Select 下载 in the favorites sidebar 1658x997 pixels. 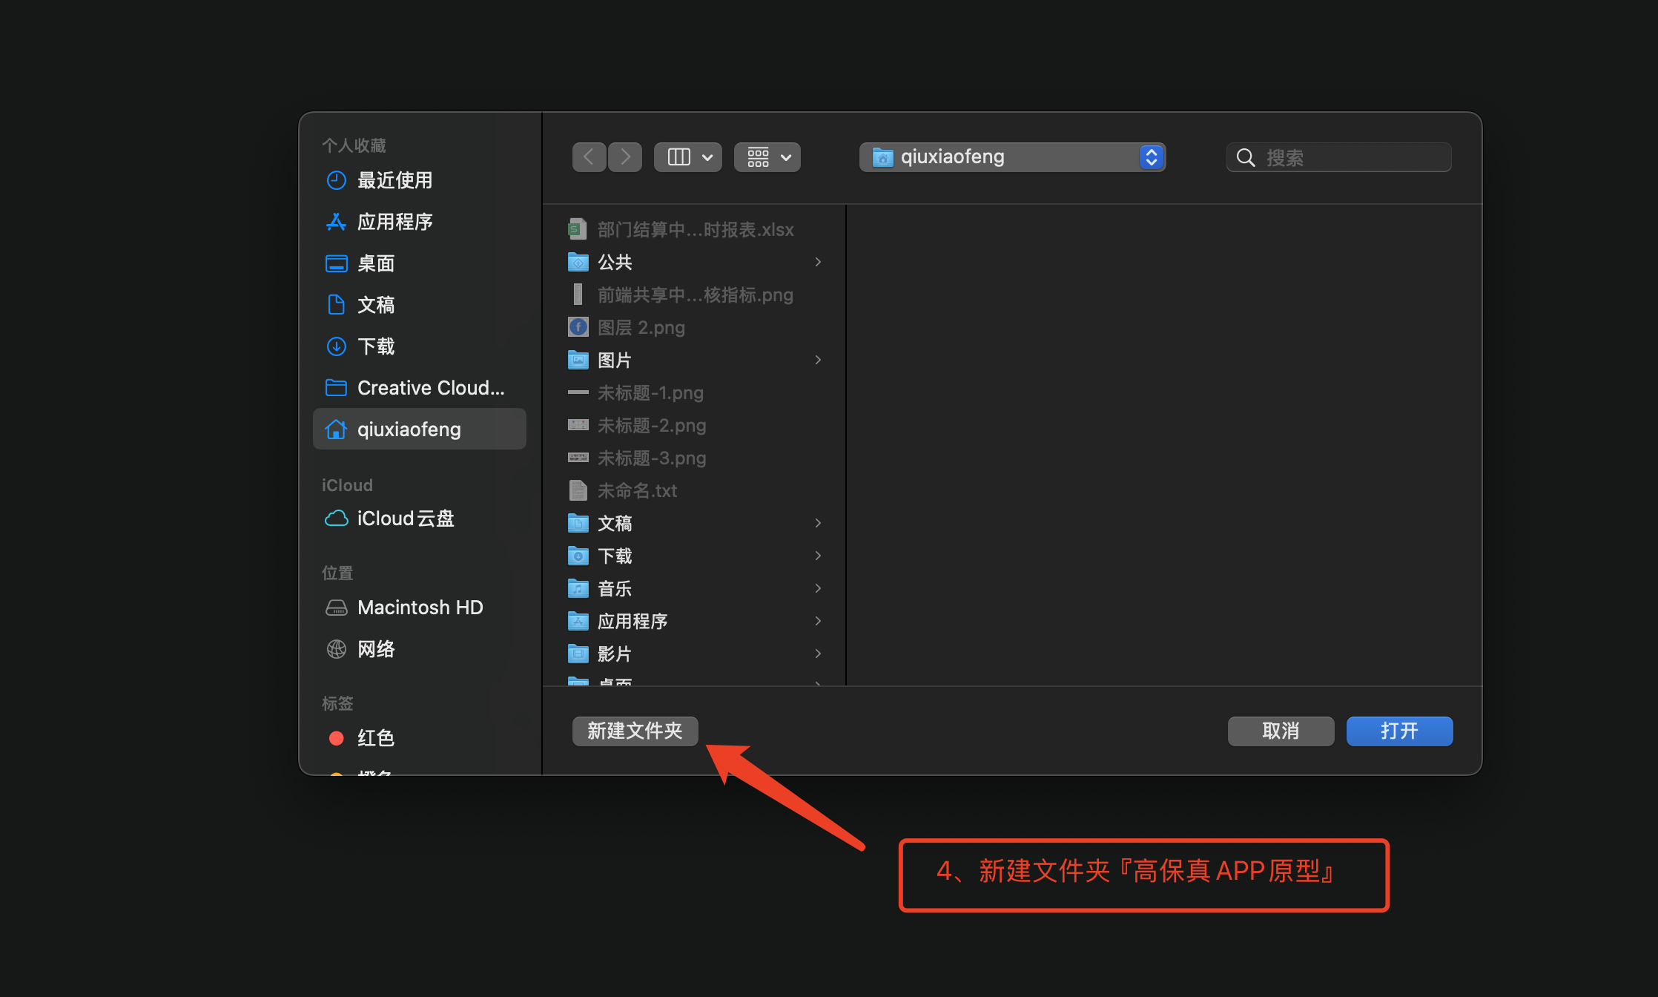375,346
